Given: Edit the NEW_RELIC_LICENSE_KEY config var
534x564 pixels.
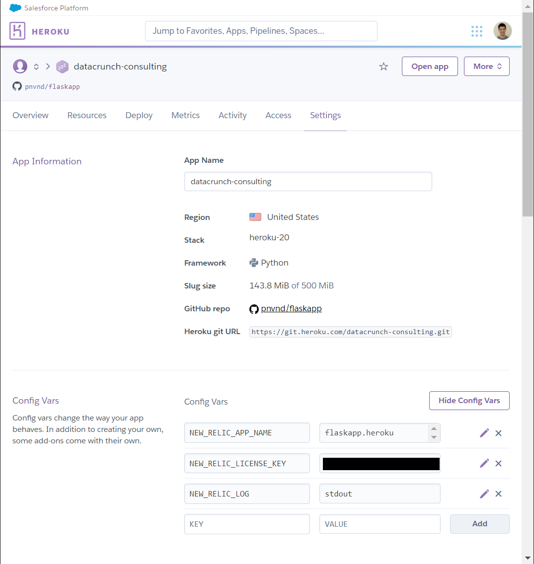Looking at the screenshot, I should point(484,463).
